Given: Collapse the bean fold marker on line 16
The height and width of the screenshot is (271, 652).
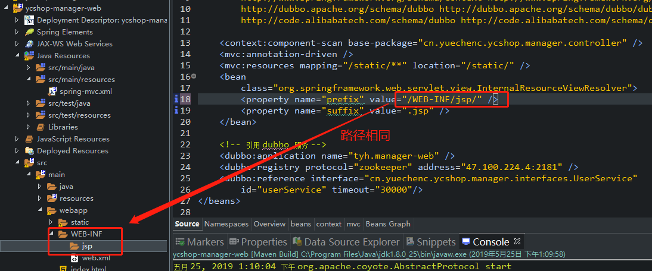Looking at the screenshot, I should pyautogui.click(x=194, y=77).
